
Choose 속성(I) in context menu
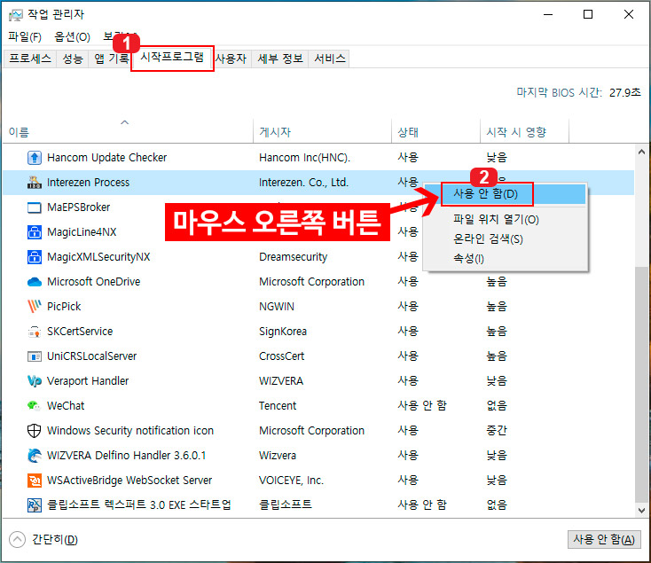505,259
